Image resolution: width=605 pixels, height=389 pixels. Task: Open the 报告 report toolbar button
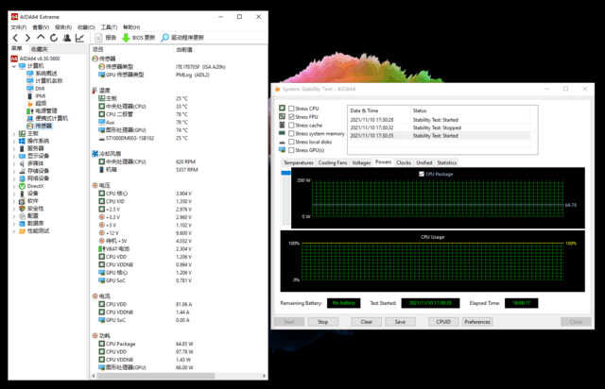[x=106, y=38]
